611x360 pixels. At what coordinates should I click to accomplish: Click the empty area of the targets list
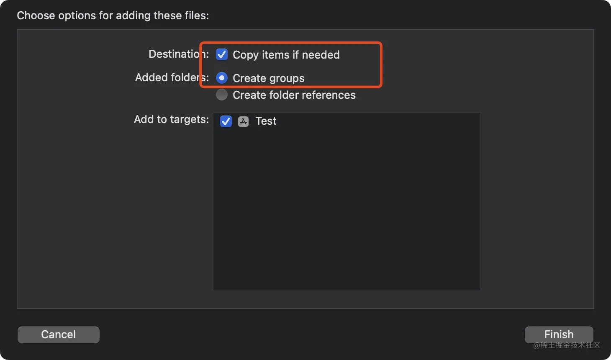pos(347,209)
